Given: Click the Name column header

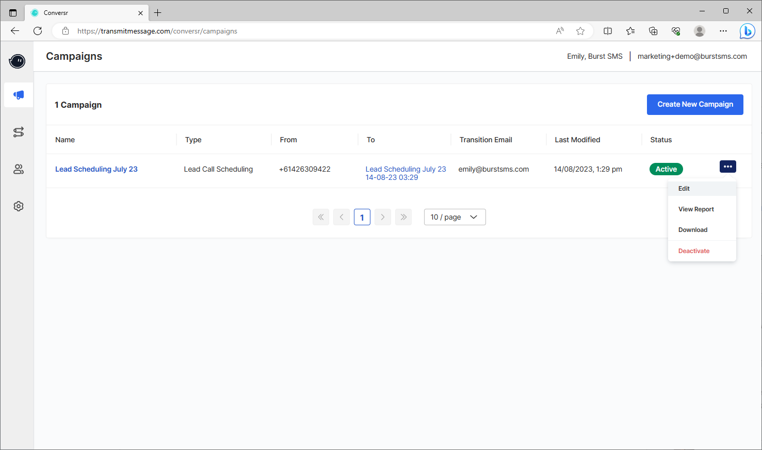Looking at the screenshot, I should pos(65,140).
